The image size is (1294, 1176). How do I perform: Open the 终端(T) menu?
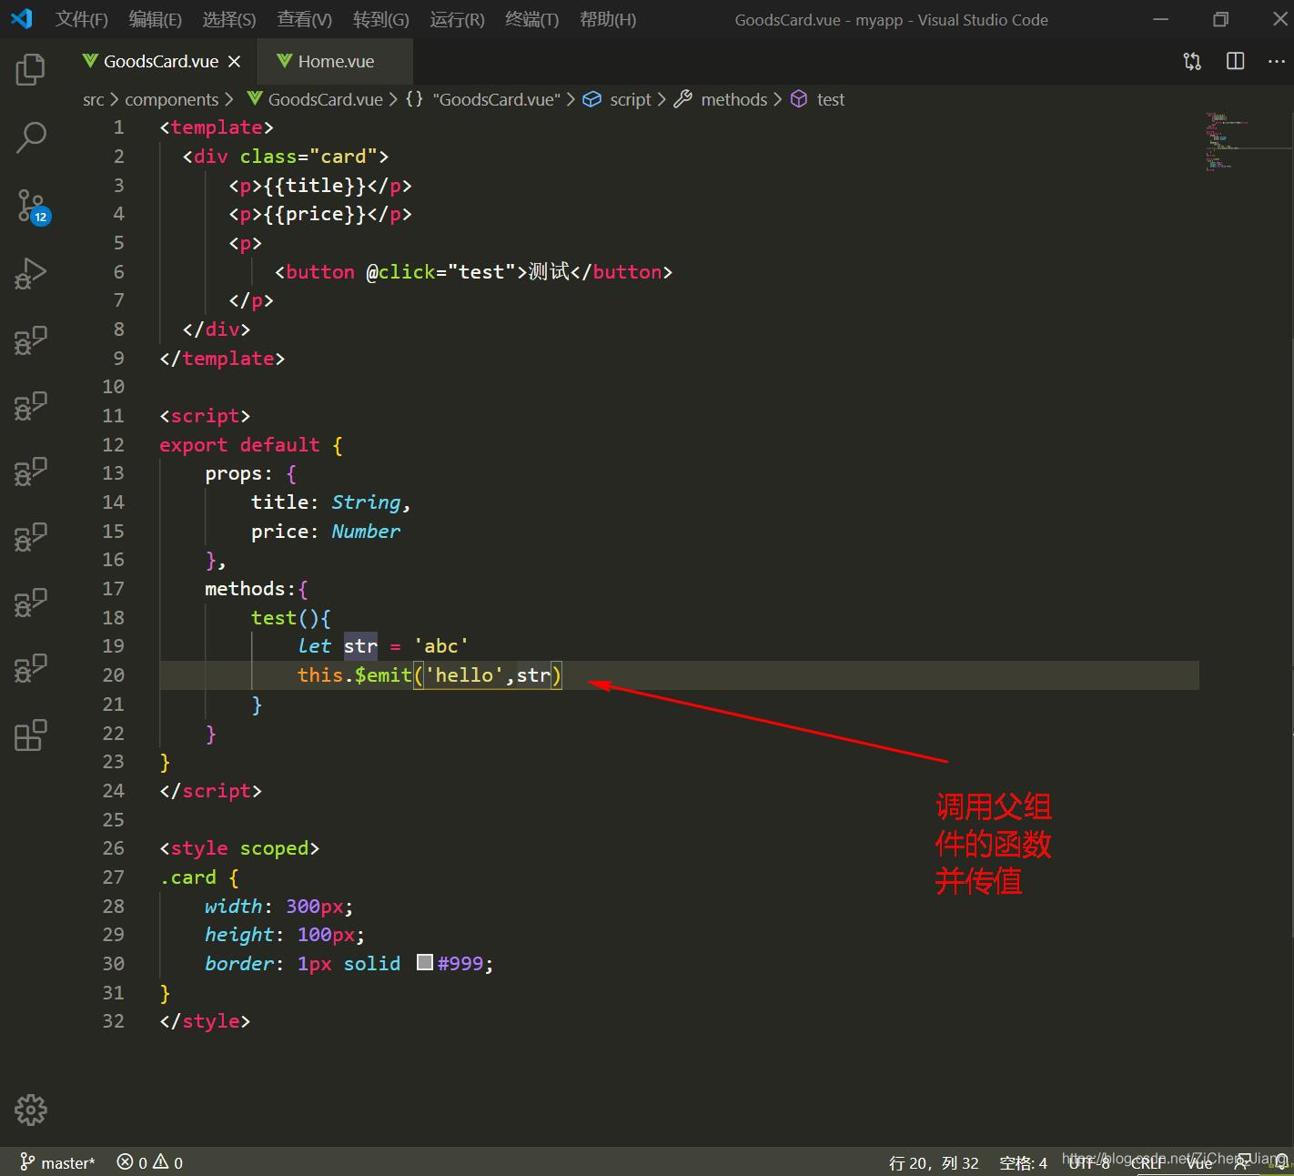[531, 19]
